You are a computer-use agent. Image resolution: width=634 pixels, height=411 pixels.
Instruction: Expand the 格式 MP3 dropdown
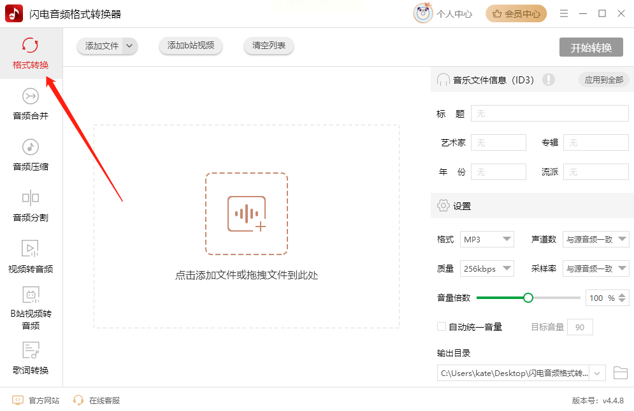coord(487,239)
